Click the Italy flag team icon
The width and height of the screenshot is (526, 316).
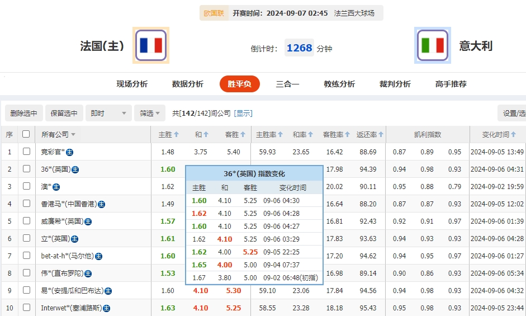click(x=432, y=45)
